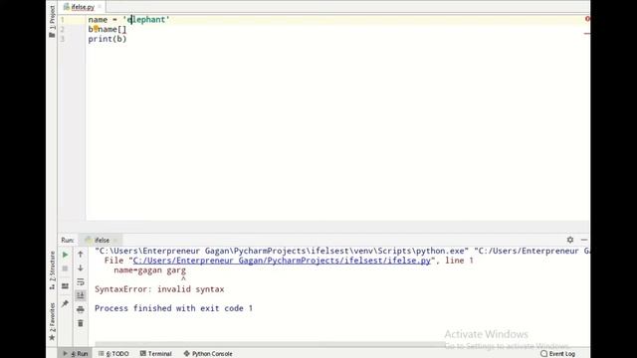Click 'Process finished with exit code 1'
637x358 pixels.
pos(173,308)
